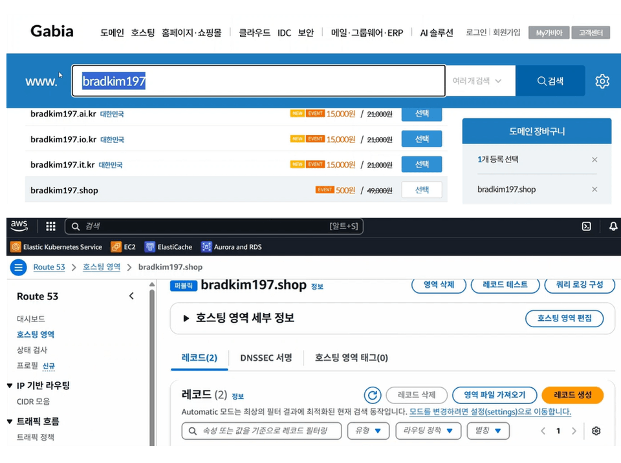621x463 pixels.
Task: Open the IDC menu
Action: coord(284,33)
